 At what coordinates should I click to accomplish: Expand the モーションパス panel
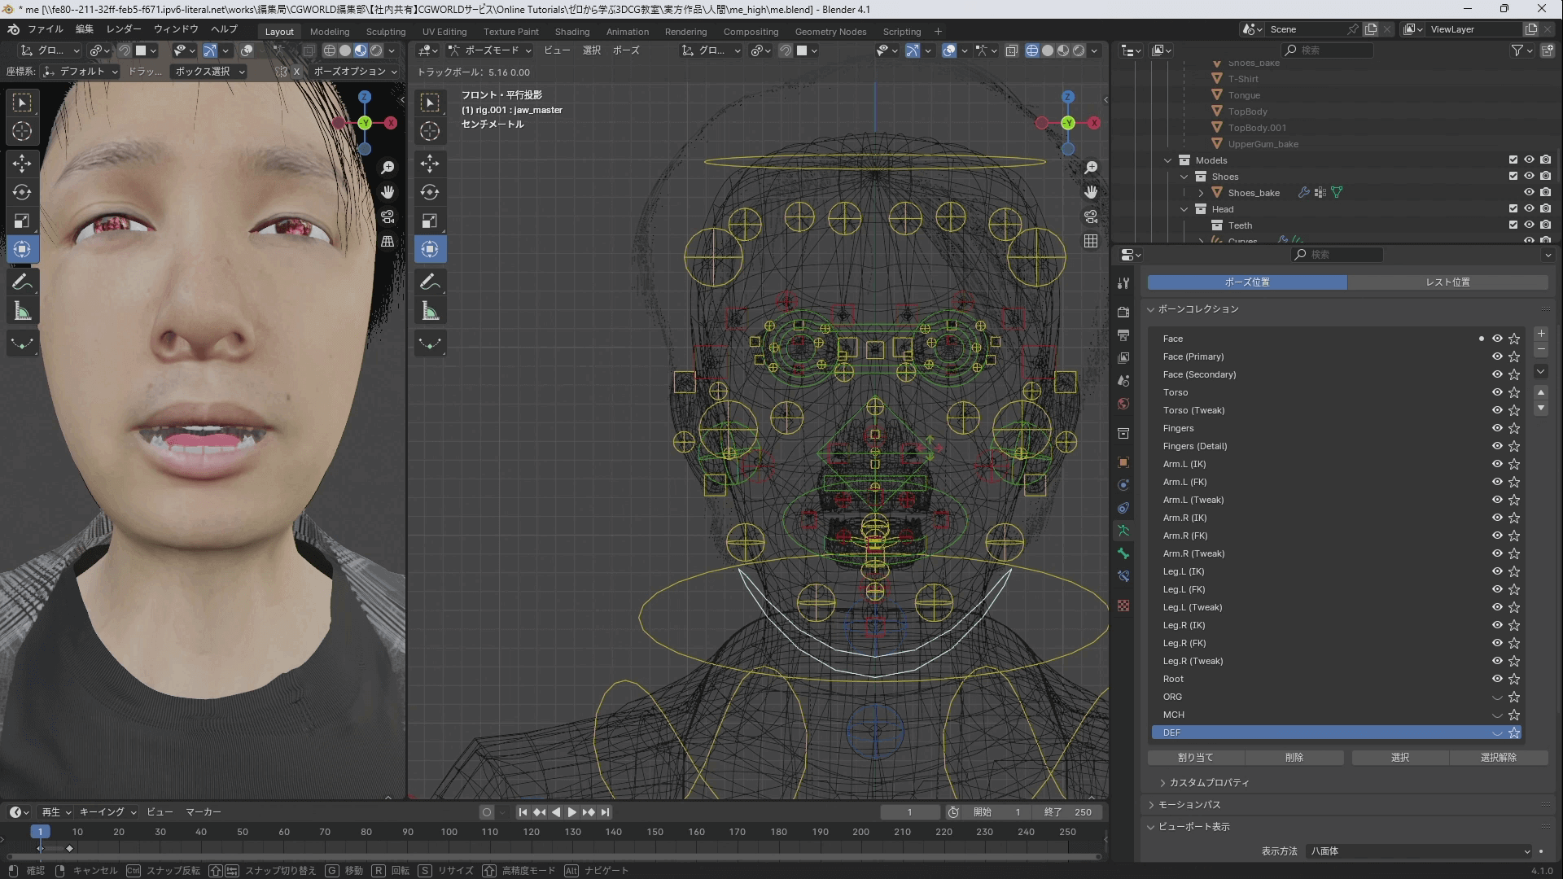1151,805
